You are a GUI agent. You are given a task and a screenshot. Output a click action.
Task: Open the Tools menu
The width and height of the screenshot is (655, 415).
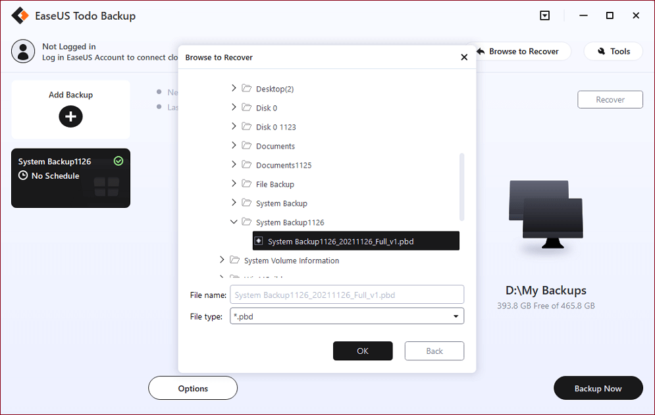click(613, 51)
